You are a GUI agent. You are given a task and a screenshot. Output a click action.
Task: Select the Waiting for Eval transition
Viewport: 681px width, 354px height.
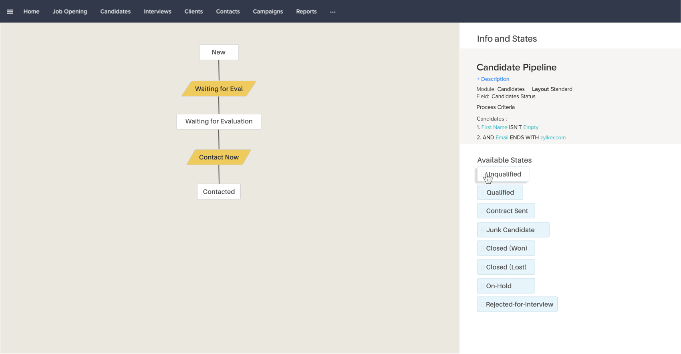(x=219, y=89)
